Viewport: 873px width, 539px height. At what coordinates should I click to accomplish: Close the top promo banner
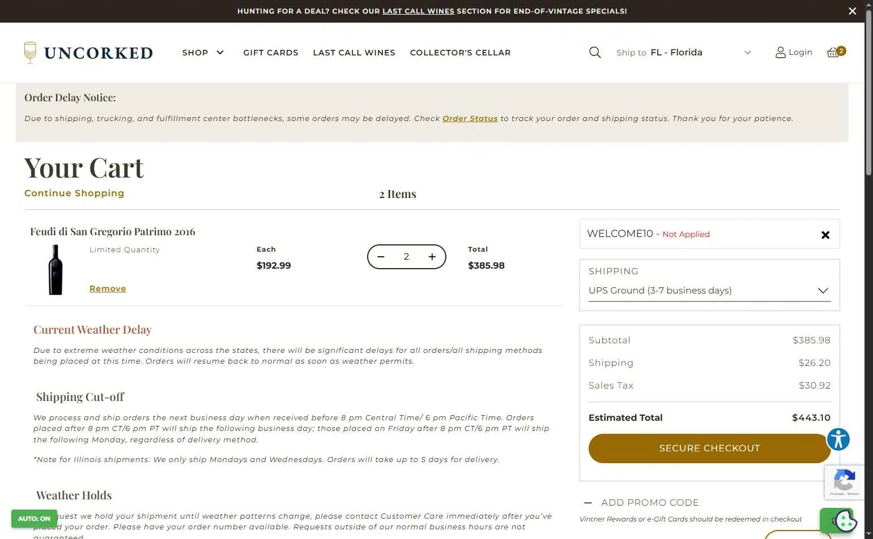(x=852, y=11)
